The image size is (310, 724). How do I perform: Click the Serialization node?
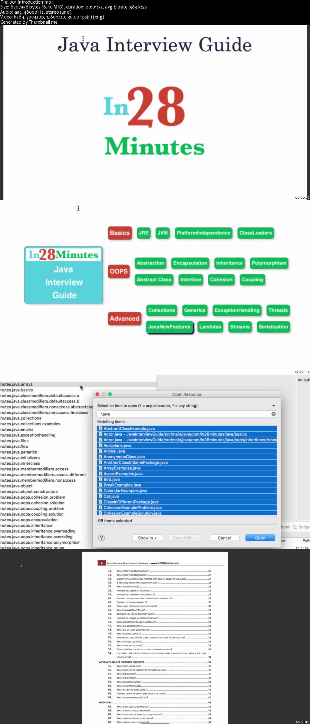(273, 327)
